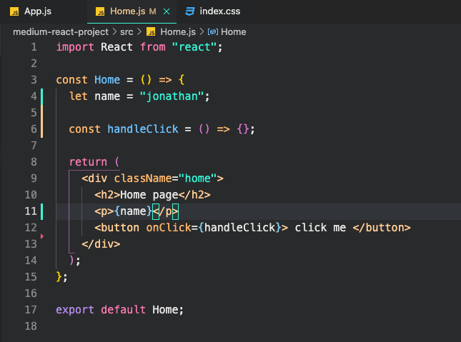
Task: Open the Home.js breadcrumb item
Action: click(178, 31)
